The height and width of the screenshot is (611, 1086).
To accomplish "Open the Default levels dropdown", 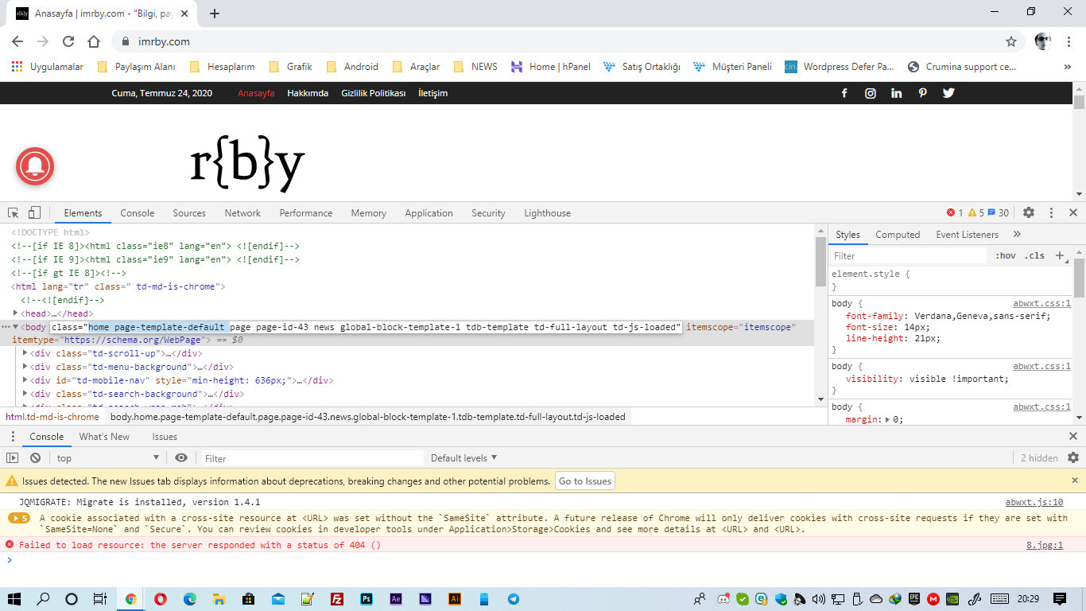I will tap(464, 458).
